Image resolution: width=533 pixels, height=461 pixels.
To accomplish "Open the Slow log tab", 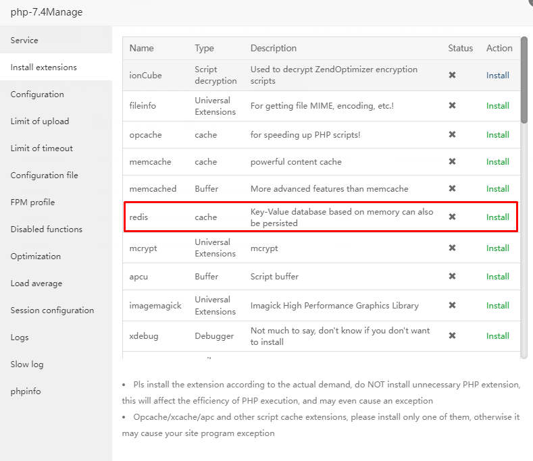I will pyautogui.click(x=27, y=364).
